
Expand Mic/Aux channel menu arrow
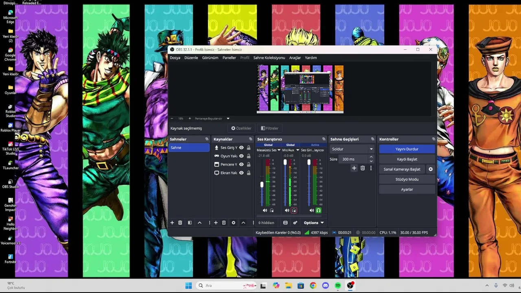pos(298,150)
